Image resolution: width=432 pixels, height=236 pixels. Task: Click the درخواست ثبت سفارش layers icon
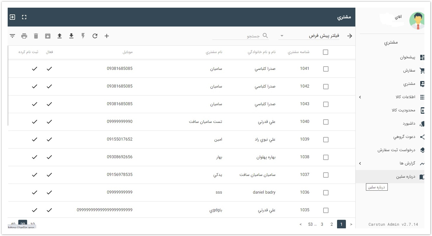[x=422, y=150]
